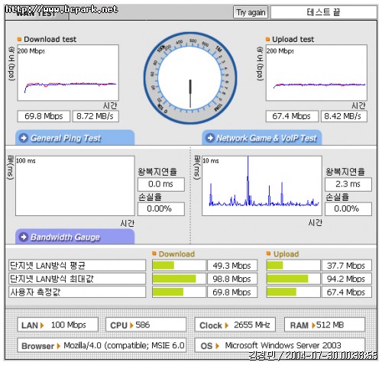382x365 pixels.
Task: Click the 2.3 ms round-trip delay field
Action: [x=348, y=184]
